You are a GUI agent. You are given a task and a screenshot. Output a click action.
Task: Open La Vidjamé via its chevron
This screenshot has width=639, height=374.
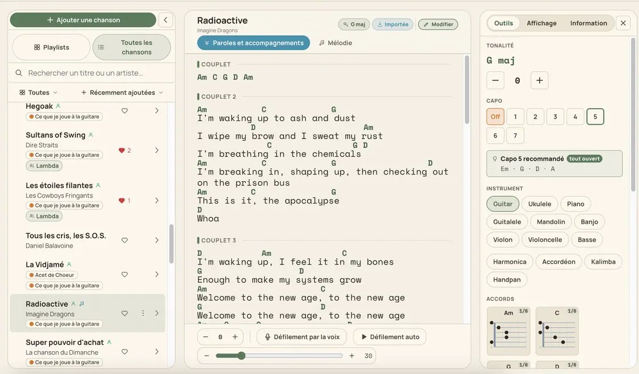(157, 275)
